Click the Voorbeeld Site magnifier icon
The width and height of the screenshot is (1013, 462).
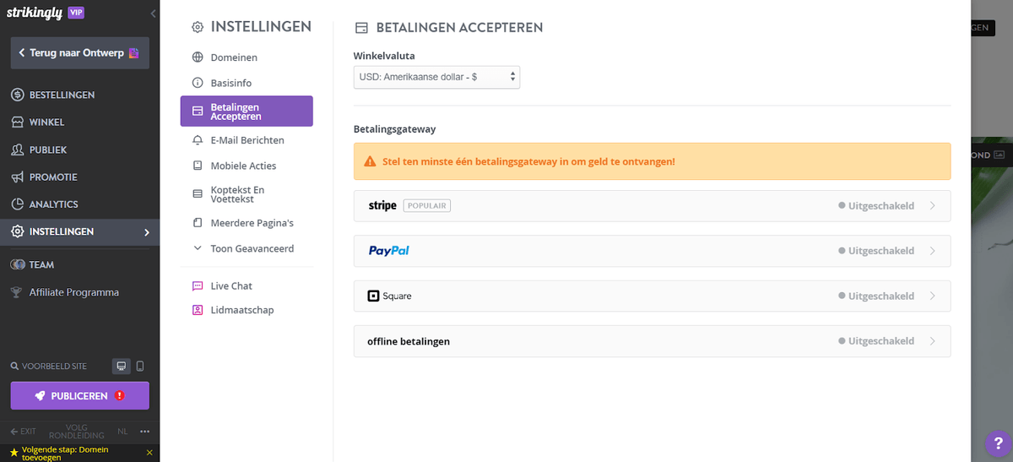click(14, 367)
